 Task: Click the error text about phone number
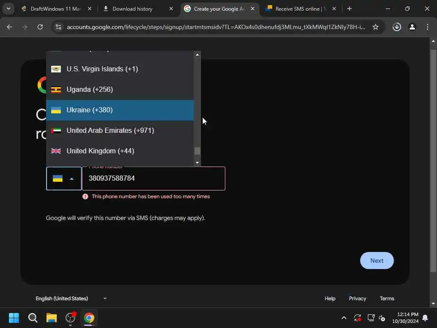[151, 196]
